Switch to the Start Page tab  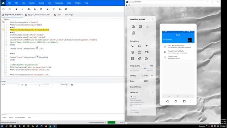(x=69, y=15)
